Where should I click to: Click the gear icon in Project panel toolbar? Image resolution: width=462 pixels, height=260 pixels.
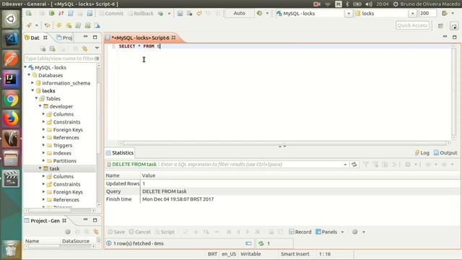(68, 232)
